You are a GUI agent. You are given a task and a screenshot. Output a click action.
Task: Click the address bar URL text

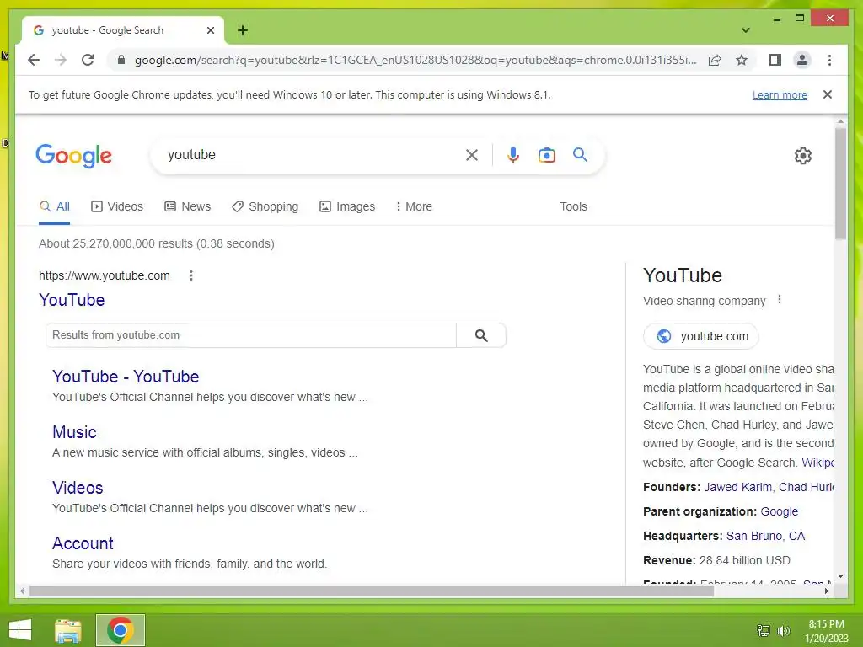tap(415, 60)
